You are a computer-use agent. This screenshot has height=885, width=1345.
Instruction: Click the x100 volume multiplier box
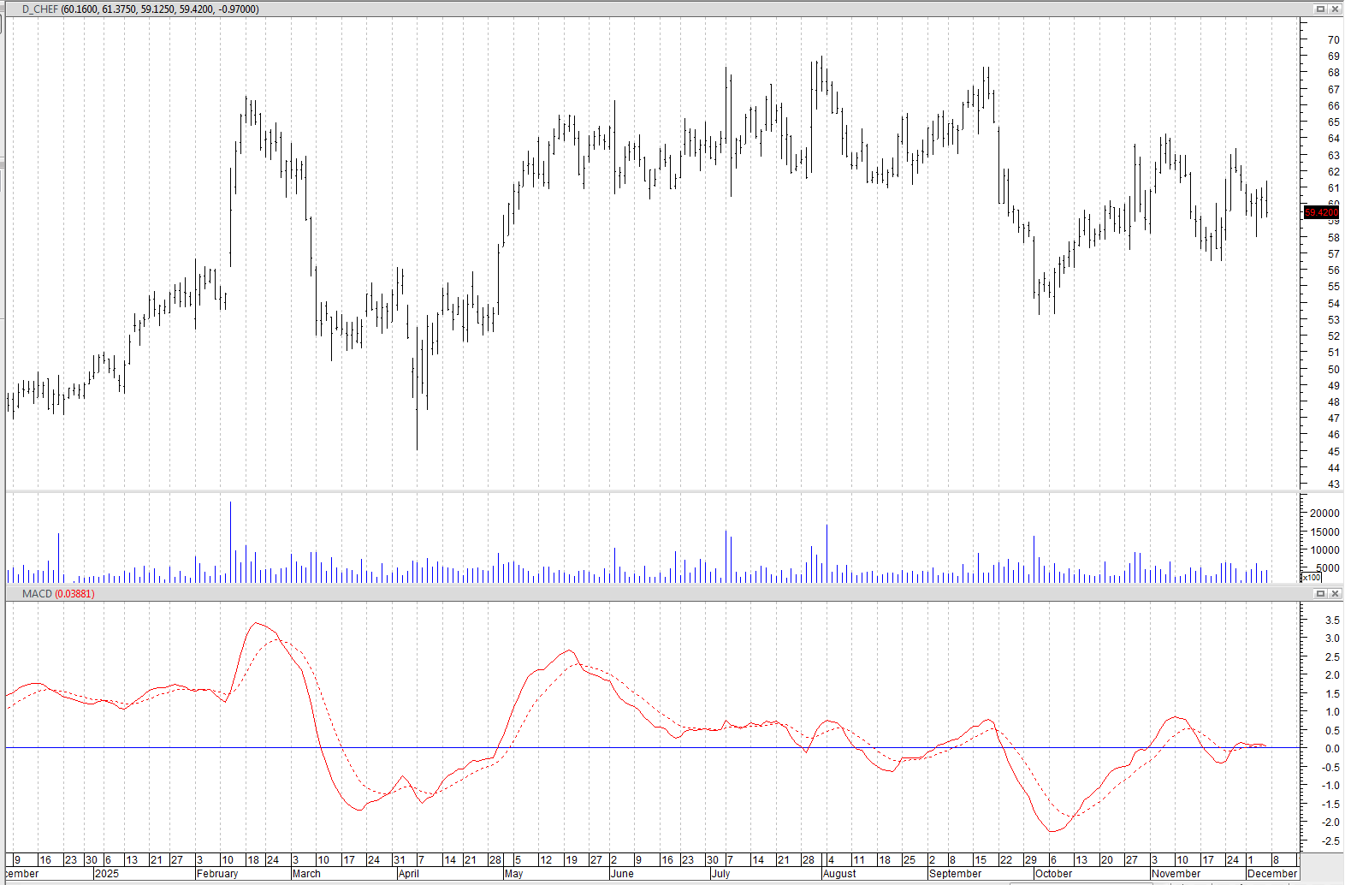coord(1311,578)
